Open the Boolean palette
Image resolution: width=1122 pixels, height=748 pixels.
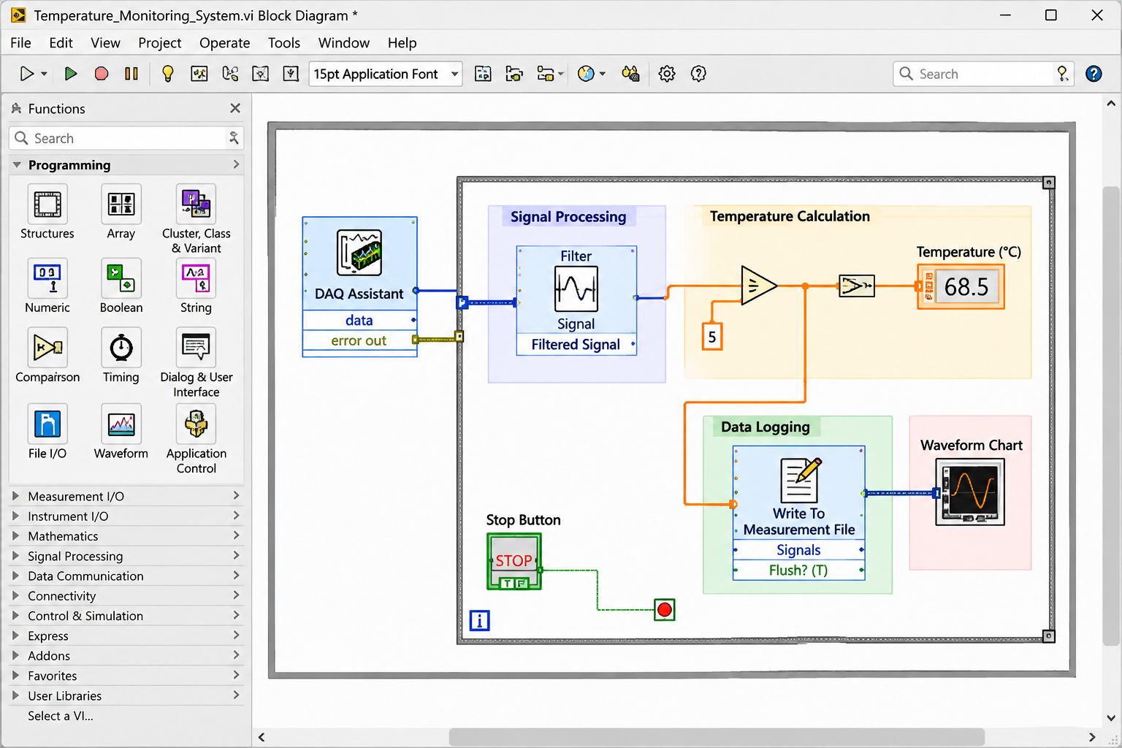pyautogui.click(x=121, y=278)
